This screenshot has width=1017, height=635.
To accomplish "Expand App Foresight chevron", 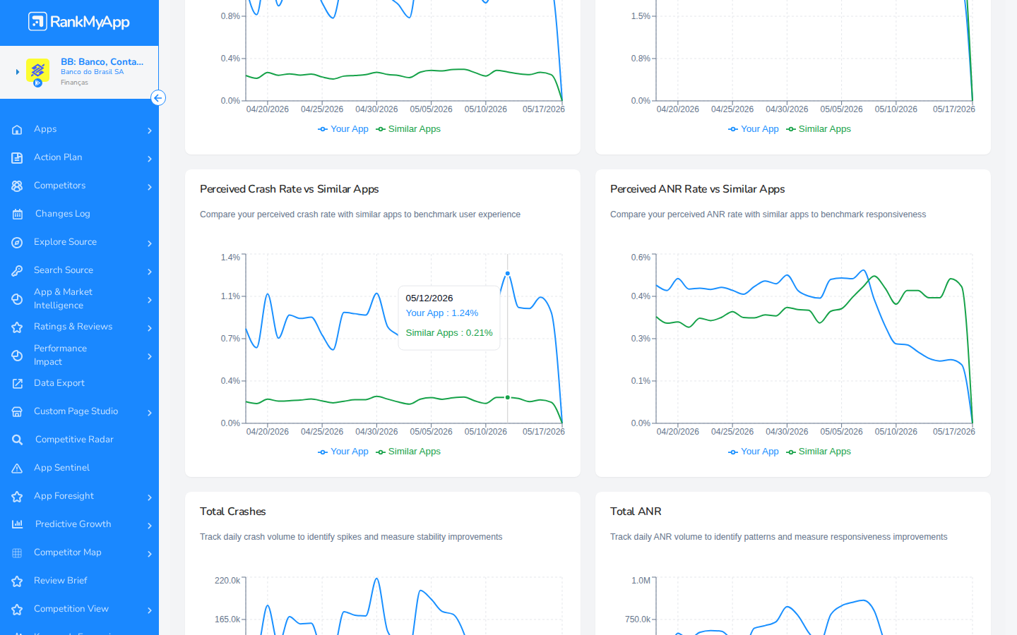I will coord(150,497).
